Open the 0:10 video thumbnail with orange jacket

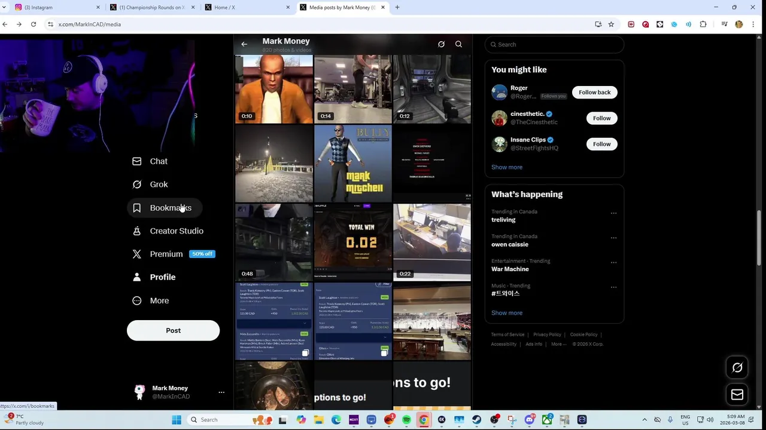tap(274, 89)
